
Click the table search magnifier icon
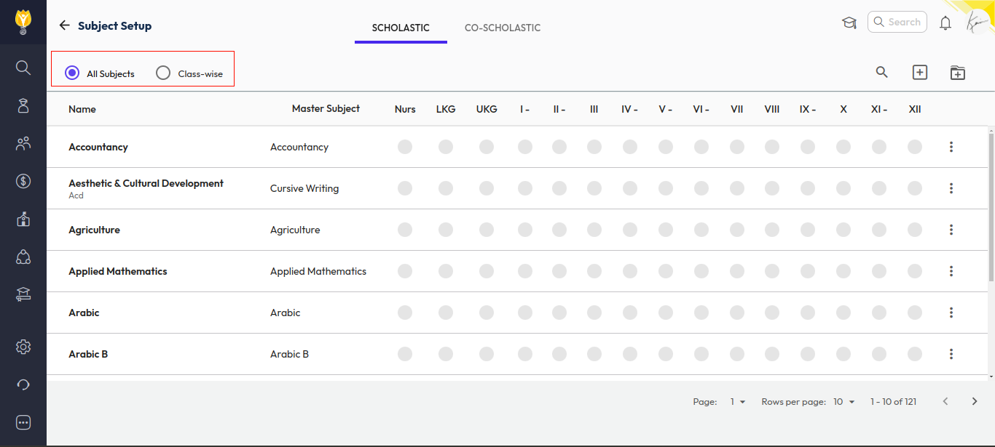point(881,72)
